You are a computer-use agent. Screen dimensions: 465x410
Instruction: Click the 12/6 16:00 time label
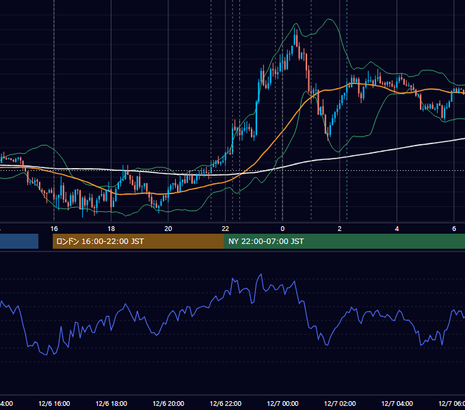point(54,403)
